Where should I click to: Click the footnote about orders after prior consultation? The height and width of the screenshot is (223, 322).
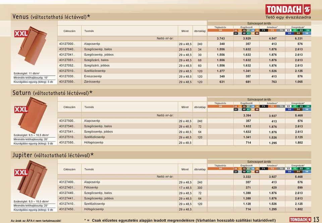pyautogui.click(x=180, y=220)
